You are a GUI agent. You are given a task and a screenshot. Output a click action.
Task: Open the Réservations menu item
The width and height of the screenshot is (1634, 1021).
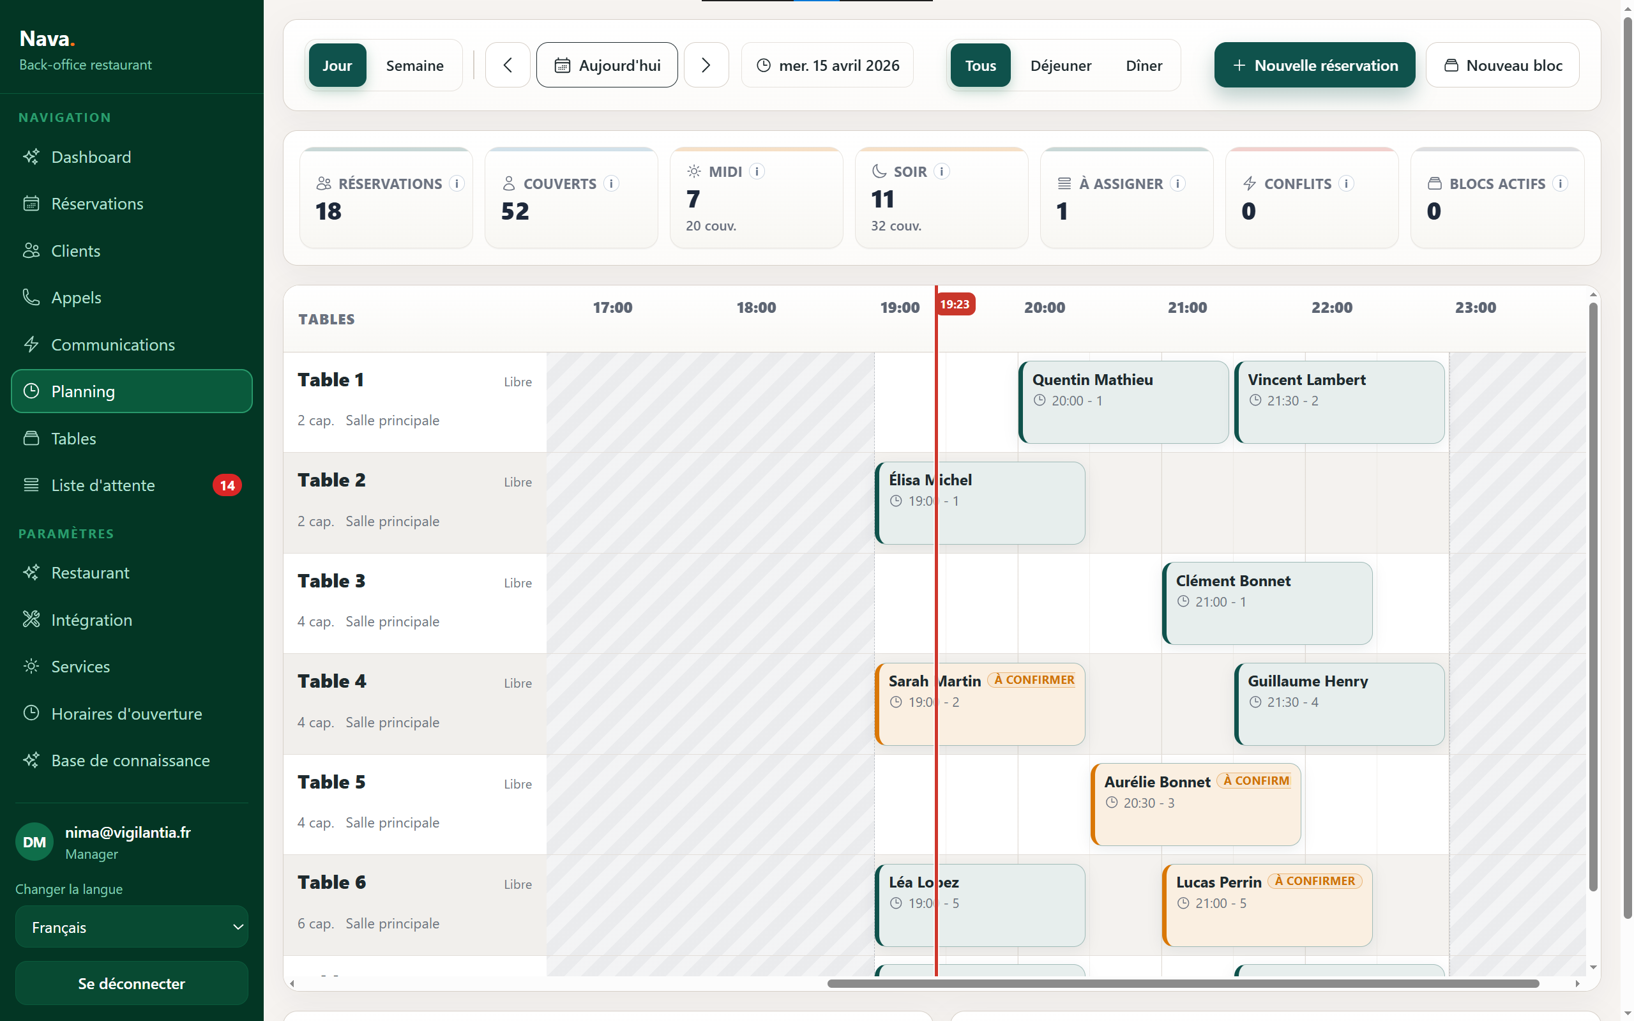point(132,203)
